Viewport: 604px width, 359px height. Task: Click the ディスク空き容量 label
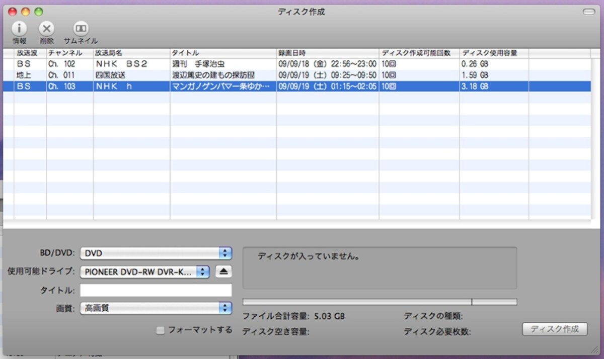coord(275,331)
